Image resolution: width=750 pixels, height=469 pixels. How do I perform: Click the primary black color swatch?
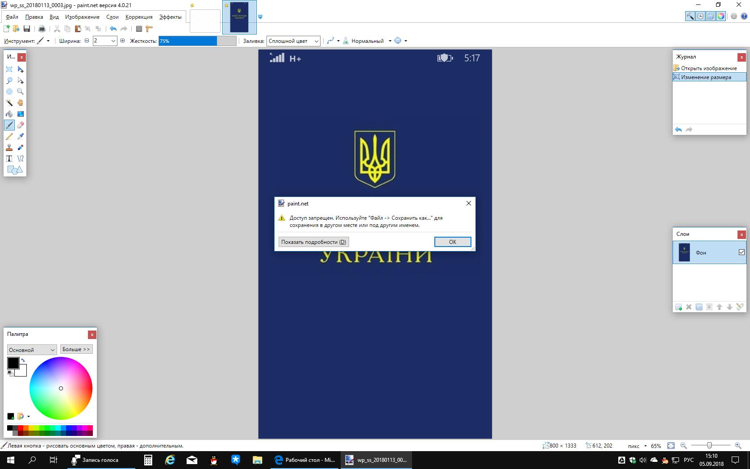point(13,363)
